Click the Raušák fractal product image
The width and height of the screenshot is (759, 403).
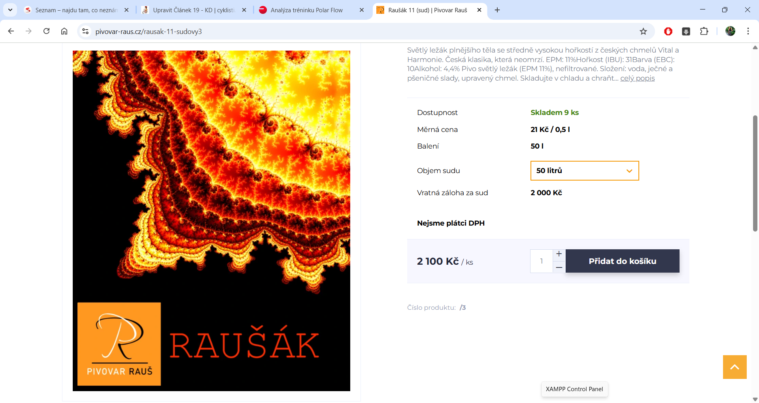pyautogui.click(x=211, y=221)
